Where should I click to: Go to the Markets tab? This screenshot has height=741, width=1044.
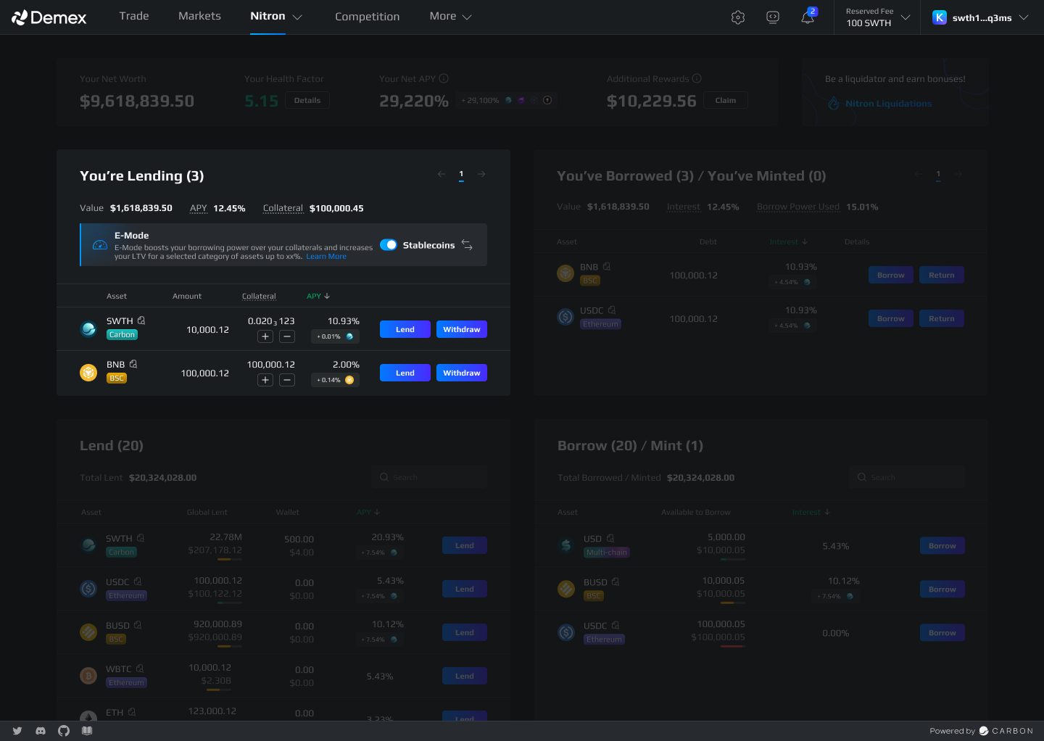pyautogui.click(x=199, y=16)
